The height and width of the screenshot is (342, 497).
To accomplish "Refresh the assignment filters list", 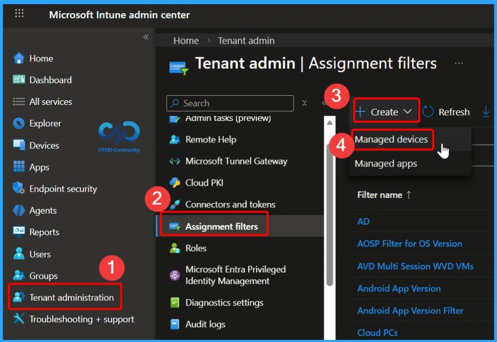I will point(446,111).
